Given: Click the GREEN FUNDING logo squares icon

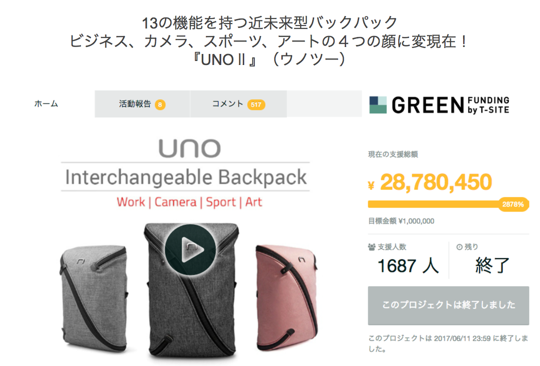Looking at the screenshot, I should tap(378, 105).
